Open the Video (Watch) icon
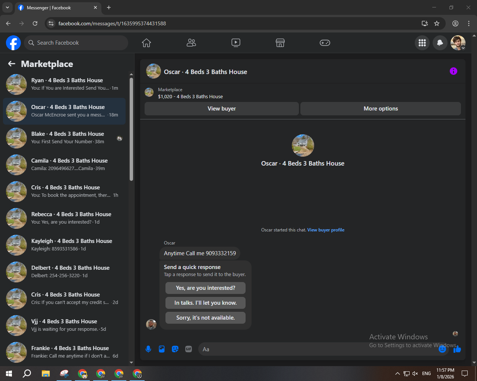 pos(236,43)
